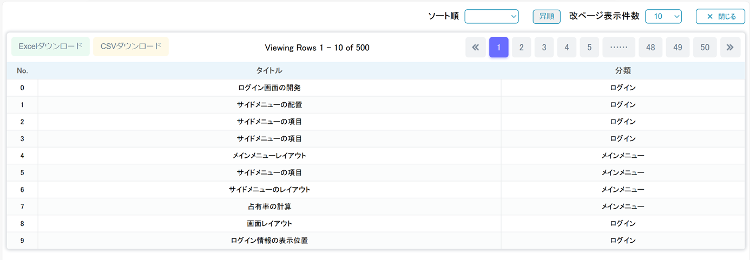Go to page 2
The image size is (750, 260).
[521, 48]
